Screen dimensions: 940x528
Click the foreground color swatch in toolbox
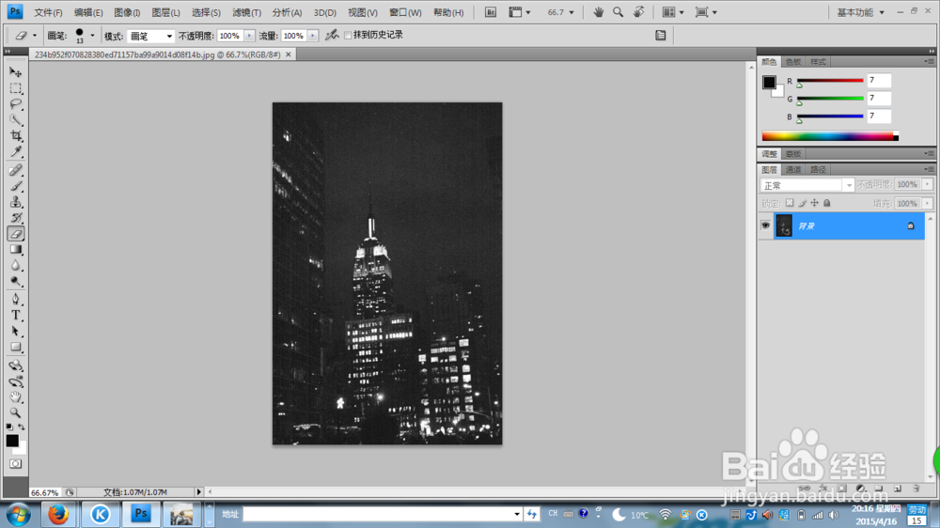(12, 441)
